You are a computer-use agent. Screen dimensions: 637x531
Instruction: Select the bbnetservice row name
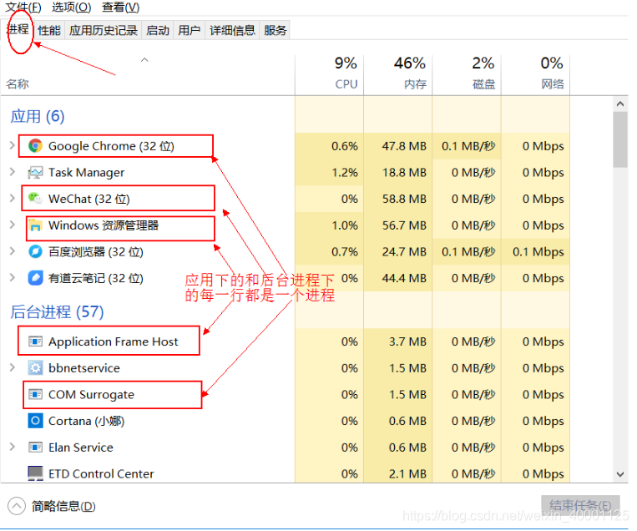point(84,368)
